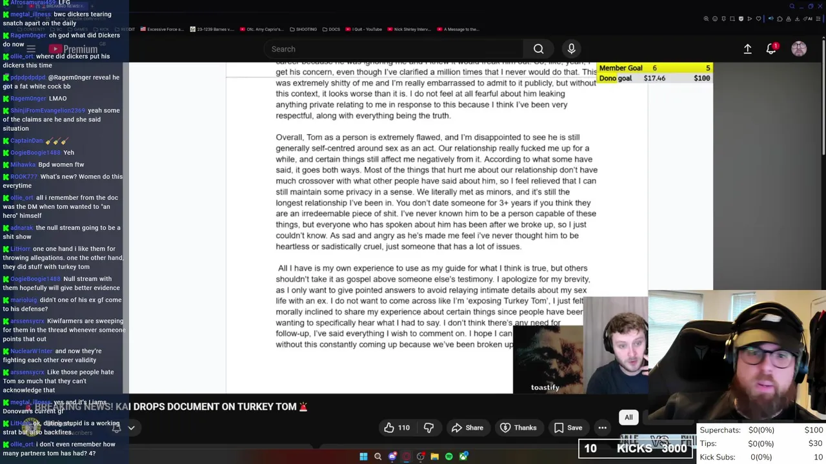This screenshot has width=826, height=464.
Task: Open '23-1239 Barnes v...' bookmark
Action: pyautogui.click(x=211, y=29)
